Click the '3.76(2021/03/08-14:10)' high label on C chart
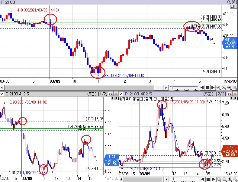Image resolution: width=238 pixels, height=182 pixels. 28,102
